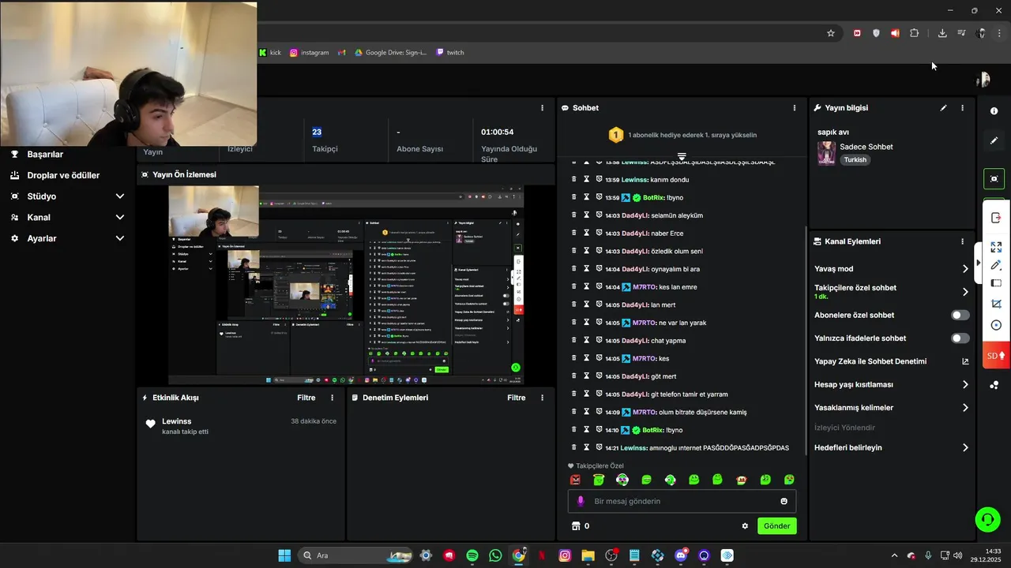This screenshot has width=1011, height=568.
Task: Open the kick bookmark in bookmarks bar
Action: click(270, 53)
